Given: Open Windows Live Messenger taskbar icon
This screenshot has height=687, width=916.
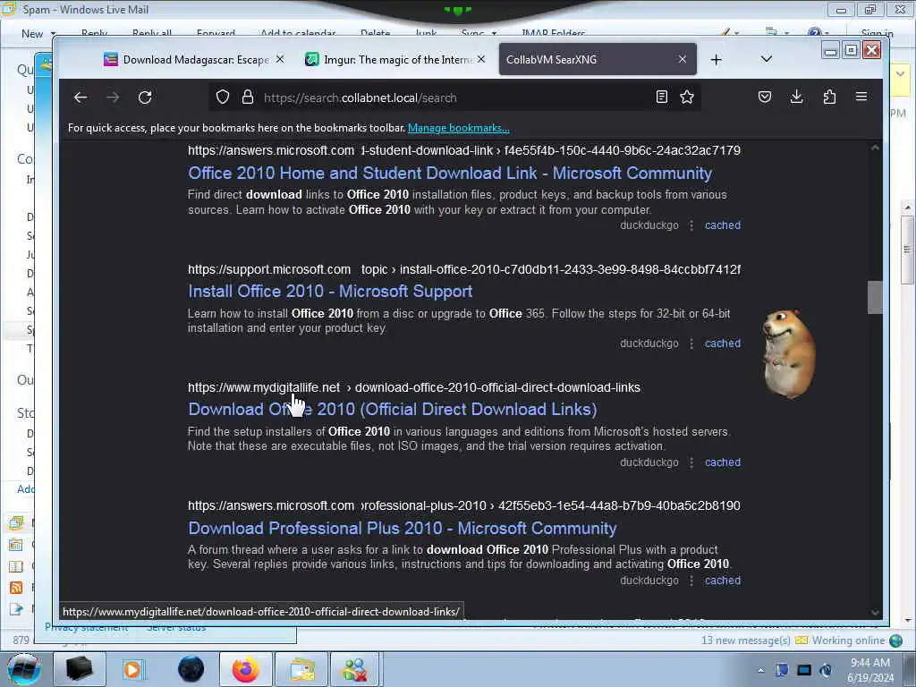Looking at the screenshot, I should (356, 669).
